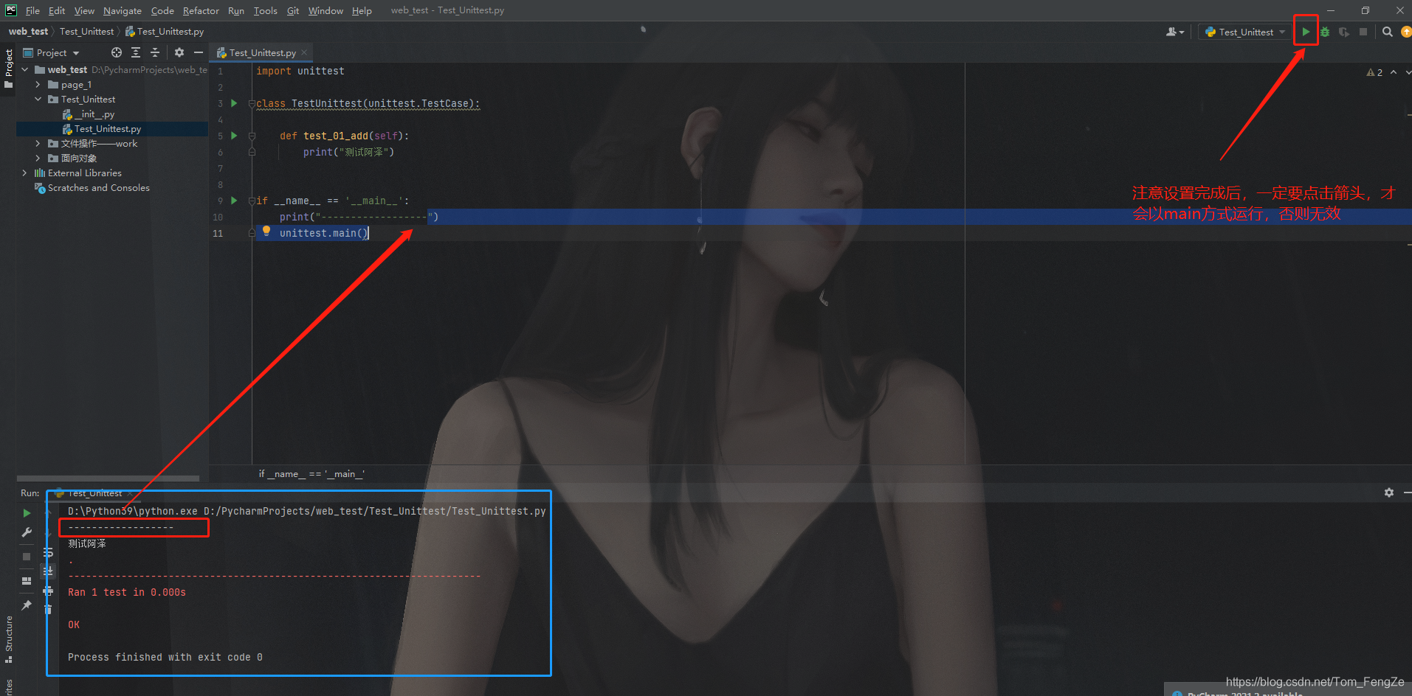Open the Project tool window side tab
The height and width of the screenshot is (696, 1412).
pos(9,69)
